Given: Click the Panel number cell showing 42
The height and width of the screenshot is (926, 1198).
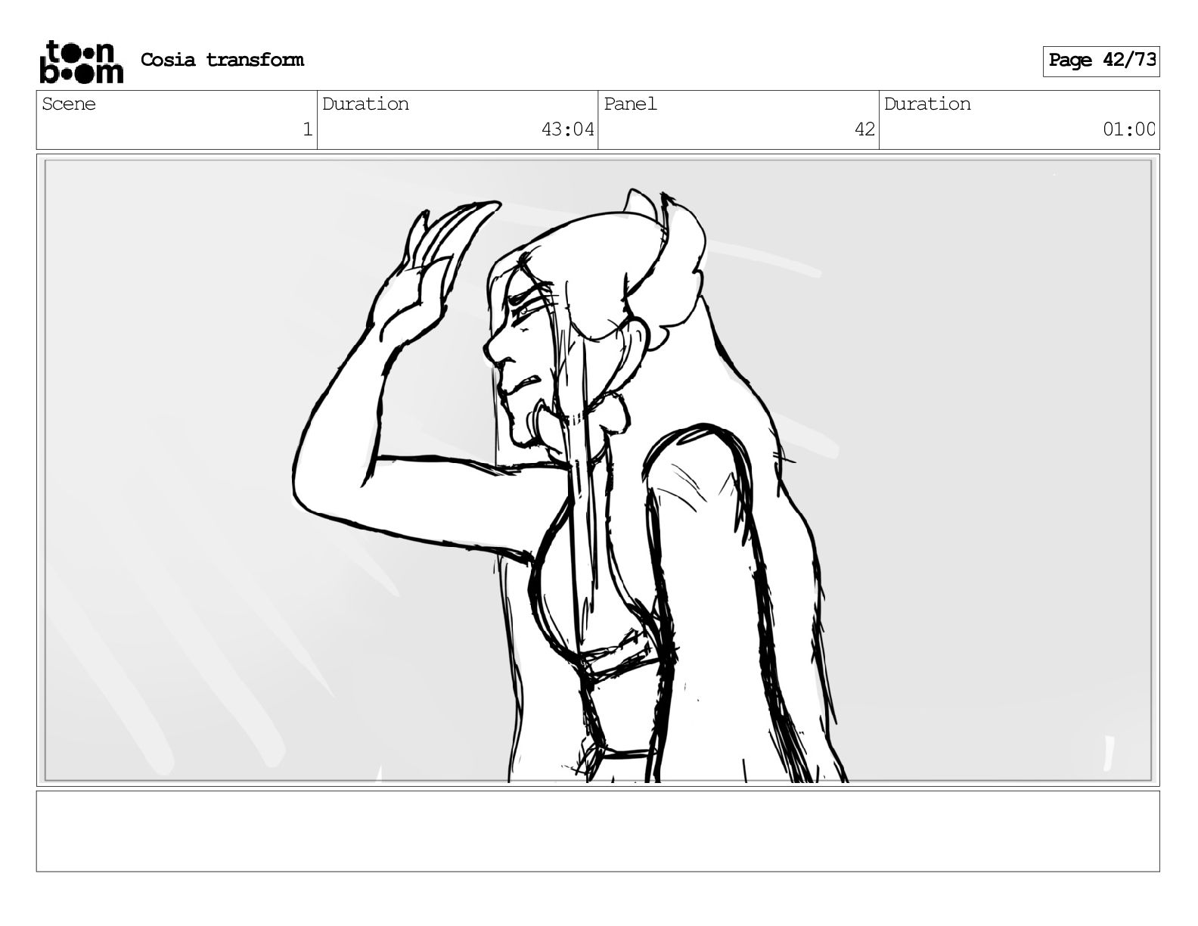Looking at the screenshot, I should pos(739,120).
